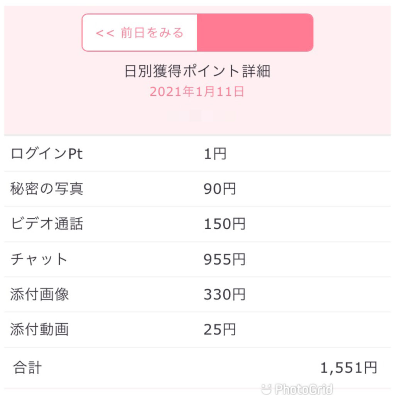Screen dimensions: 395x395
Task: Click the PhotoGrid watermark text
Action: [303, 389]
